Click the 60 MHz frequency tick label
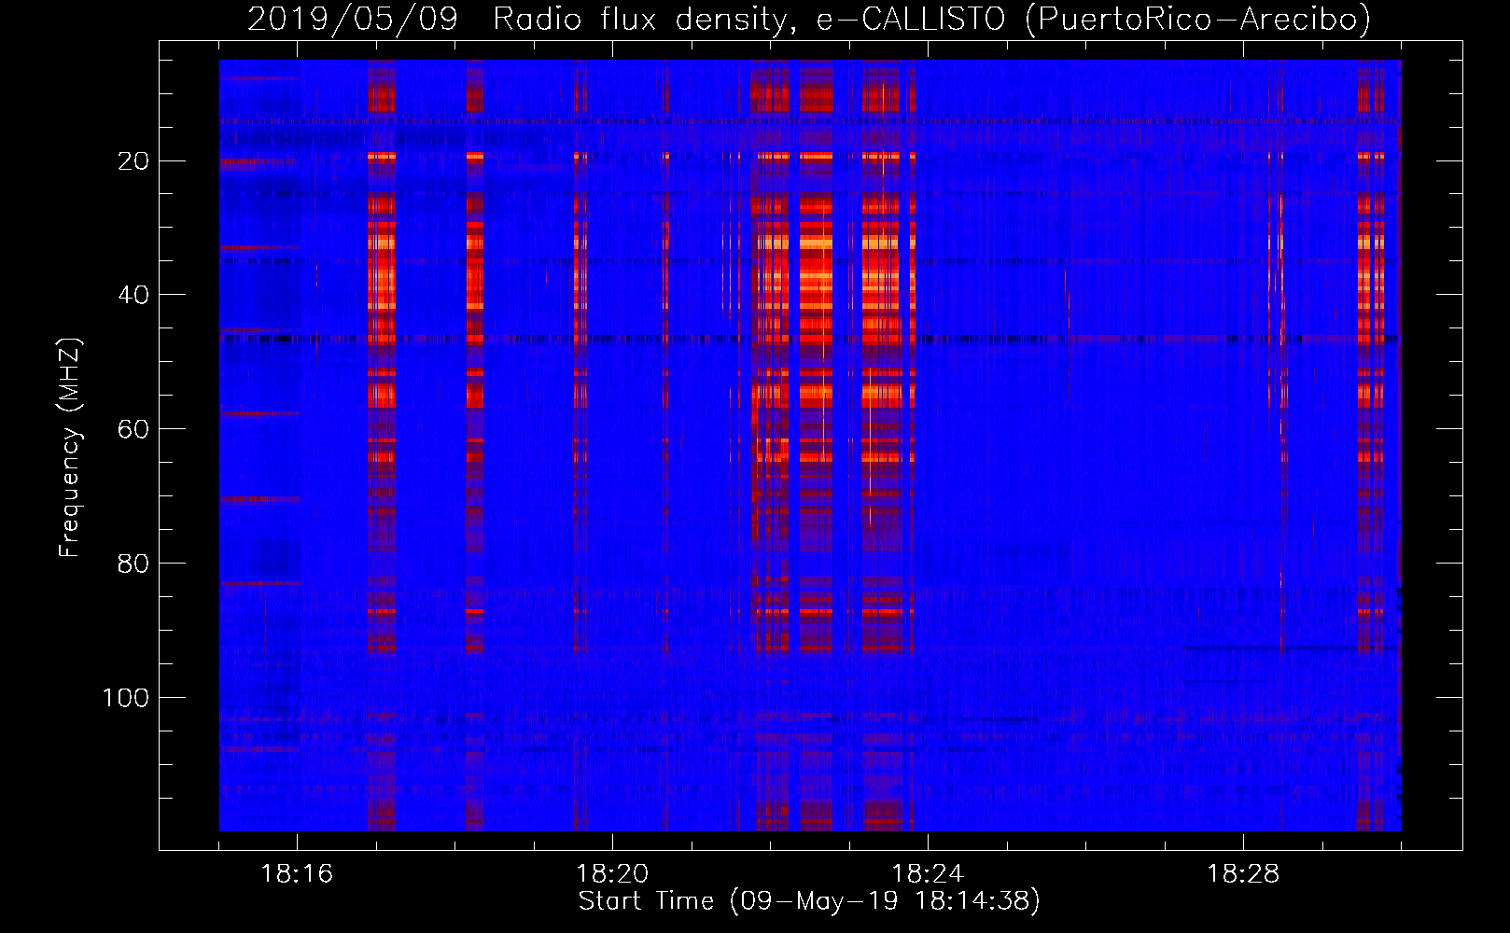 tap(133, 430)
